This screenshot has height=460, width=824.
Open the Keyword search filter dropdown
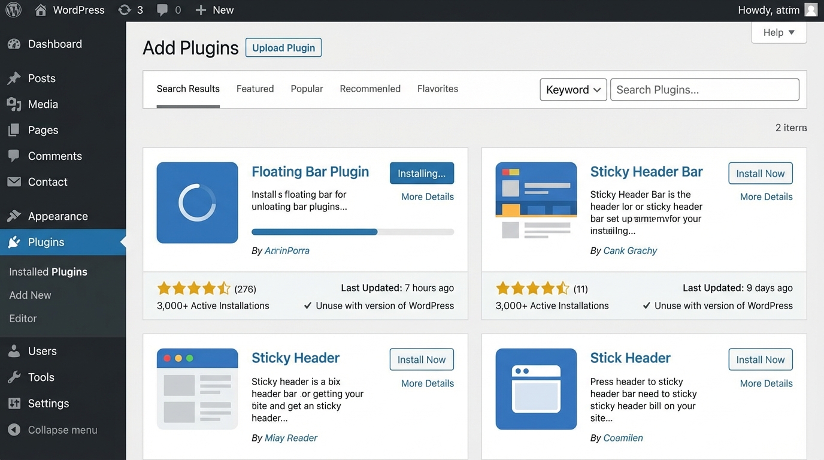tap(572, 89)
